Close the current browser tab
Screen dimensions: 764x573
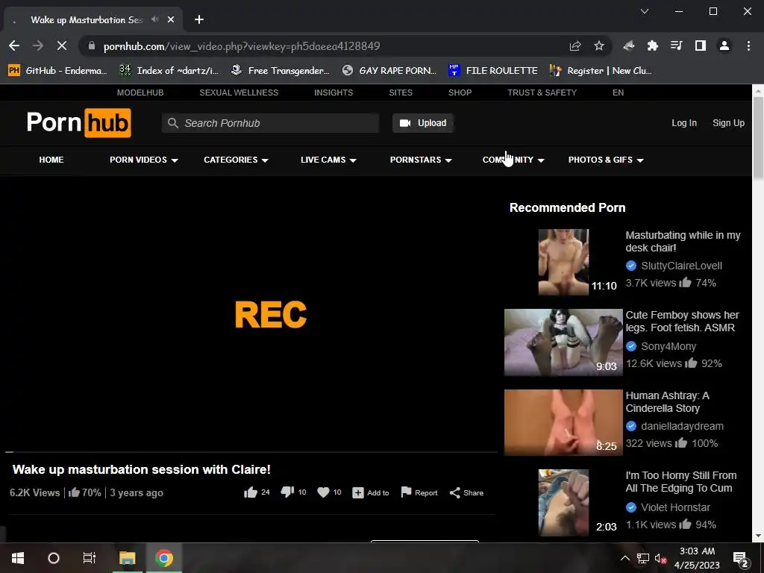coord(171,19)
